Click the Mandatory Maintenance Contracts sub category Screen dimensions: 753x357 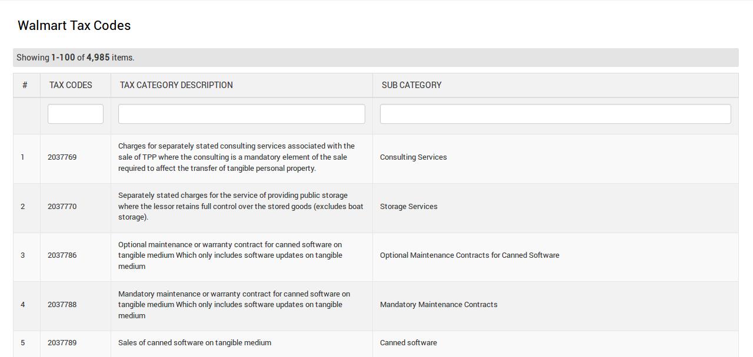438,305
